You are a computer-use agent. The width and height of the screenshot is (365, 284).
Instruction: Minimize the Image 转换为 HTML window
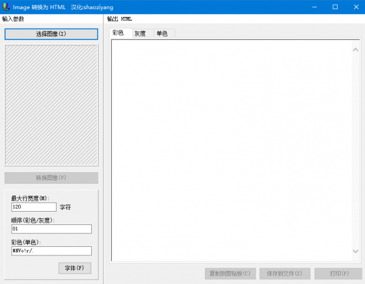315,7
